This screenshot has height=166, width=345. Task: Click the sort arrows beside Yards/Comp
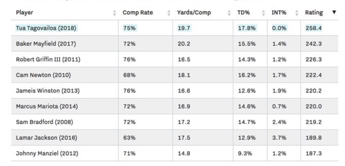coord(229,13)
